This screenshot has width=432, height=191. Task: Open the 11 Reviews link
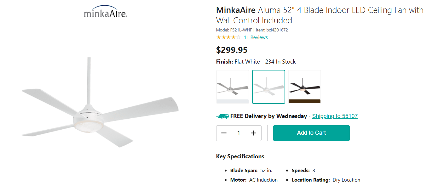256,37
